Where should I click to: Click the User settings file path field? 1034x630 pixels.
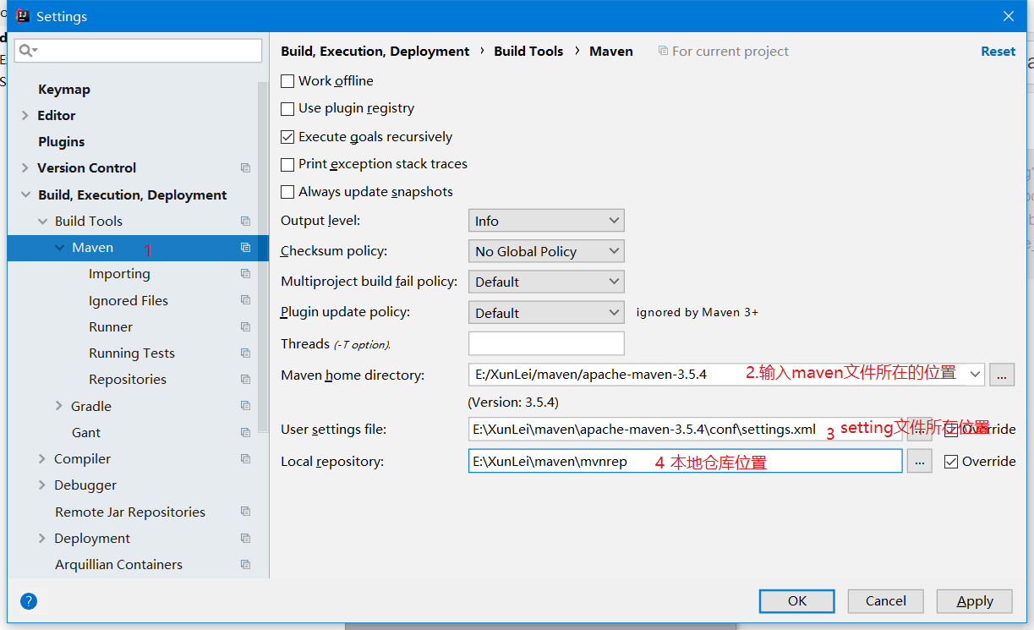[x=686, y=429]
